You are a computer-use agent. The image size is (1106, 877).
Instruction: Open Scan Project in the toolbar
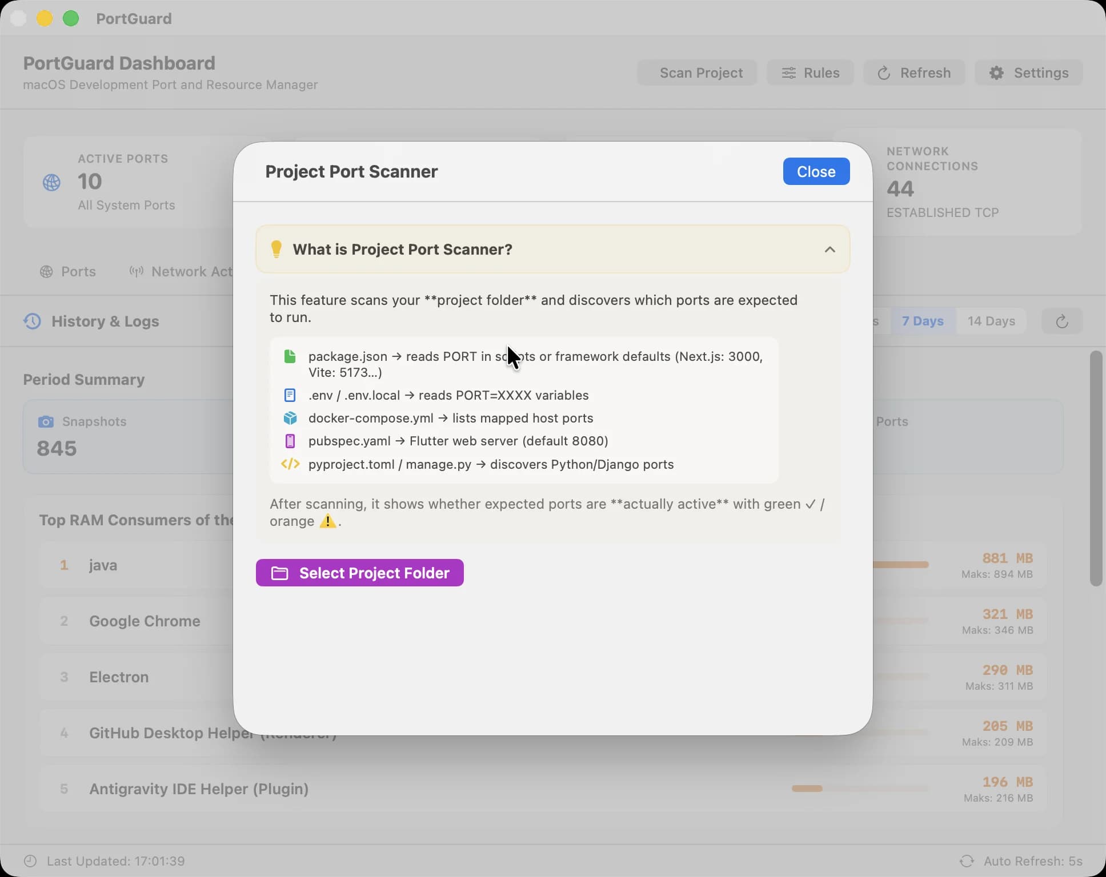pos(697,73)
